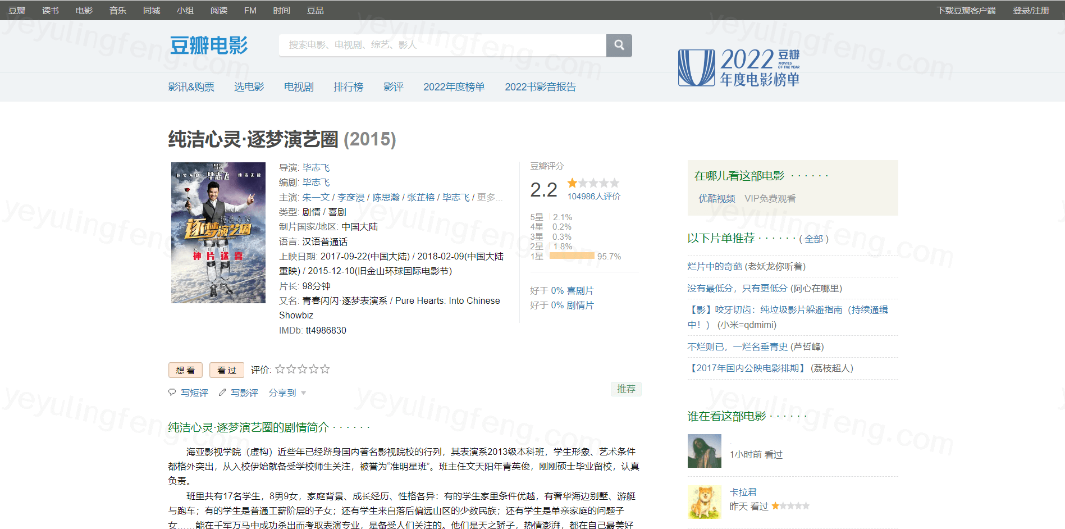Viewport: 1065px width, 529px height.
Task: Click 下载豆瓣客户端 link
Action: pos(966,10)
